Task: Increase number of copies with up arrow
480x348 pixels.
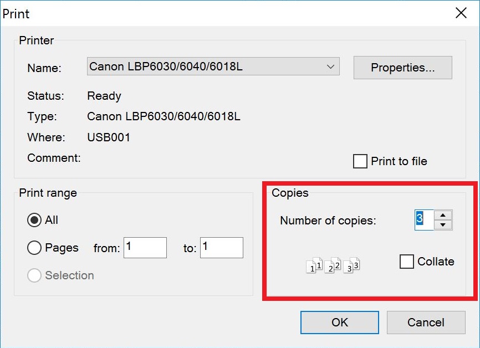Action: pos(443,215)
